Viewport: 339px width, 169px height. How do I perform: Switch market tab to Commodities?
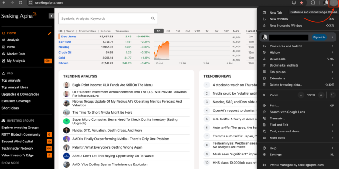tap(87, 31)
